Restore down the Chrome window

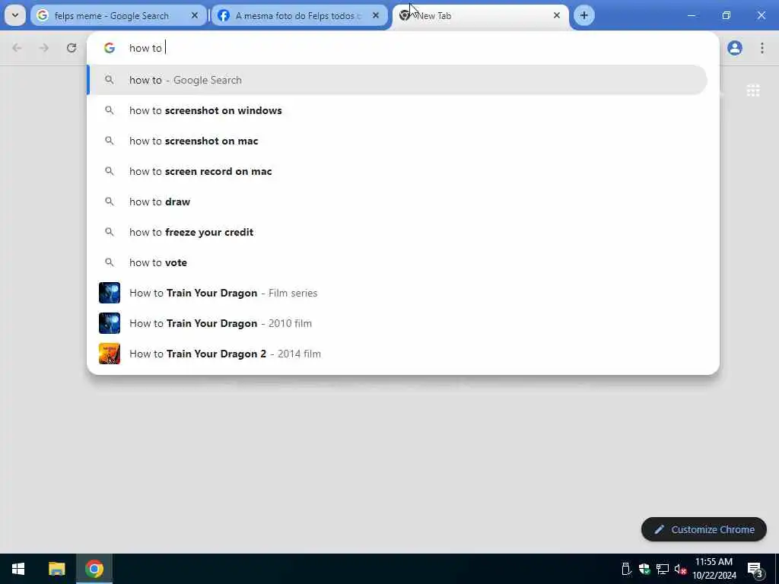(727, 15)
